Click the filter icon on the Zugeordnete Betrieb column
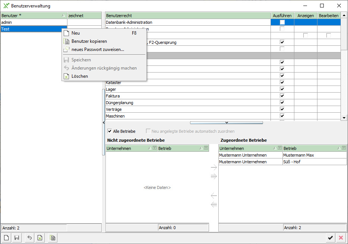Image resolution: width=348 pixels, height=244 pixels. point(344,148)
